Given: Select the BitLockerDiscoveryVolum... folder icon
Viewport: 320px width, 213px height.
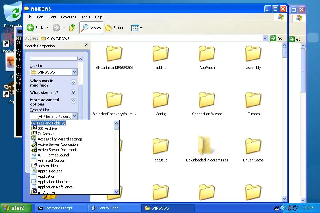Looking at the screenshot, I should [114, 100].
